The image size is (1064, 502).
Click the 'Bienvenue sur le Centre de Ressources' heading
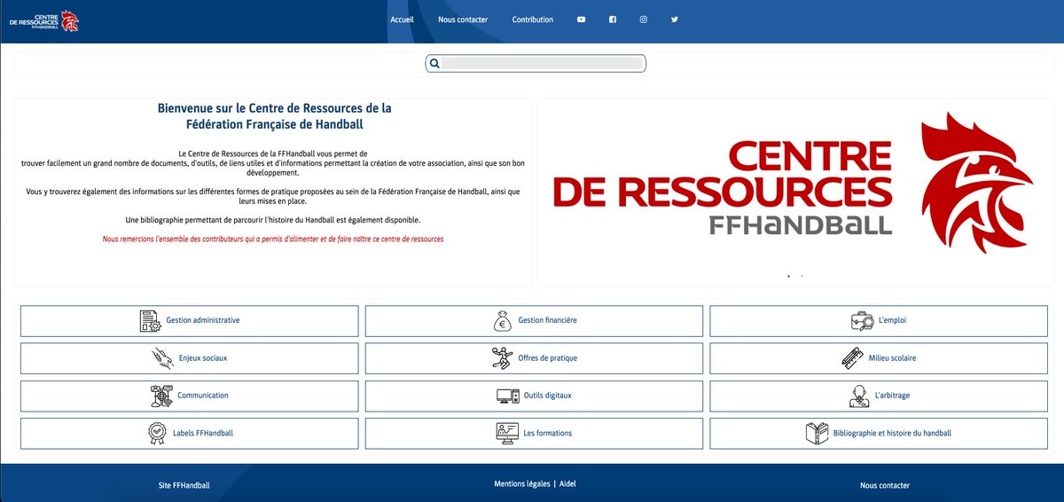(275, 116)
